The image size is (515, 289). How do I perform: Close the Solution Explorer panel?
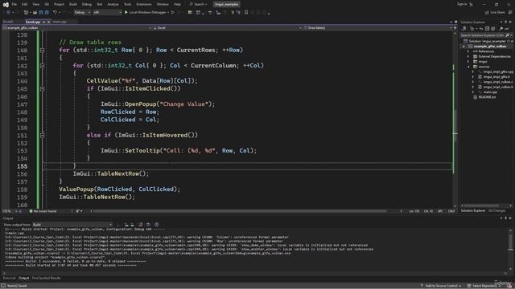click(510, 22)
